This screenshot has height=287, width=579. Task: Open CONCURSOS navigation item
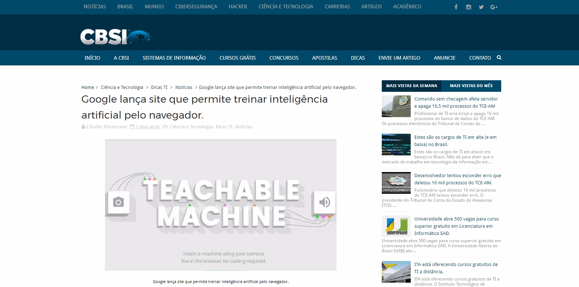click(x=284, y=58)
